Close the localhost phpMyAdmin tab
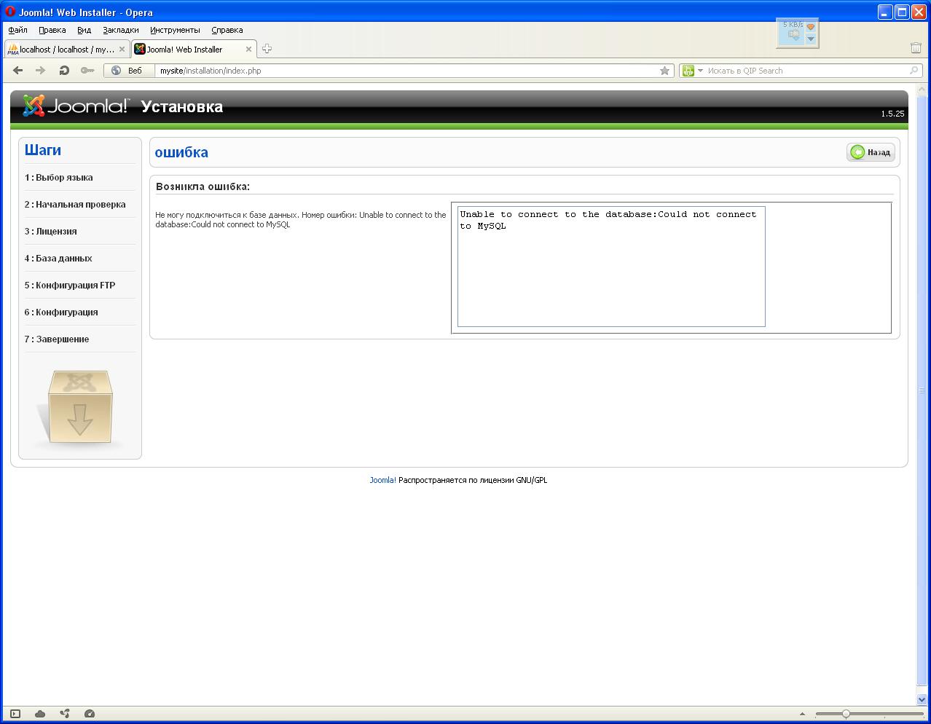This screenshot has width=931, height=724. tap(122, 50)
